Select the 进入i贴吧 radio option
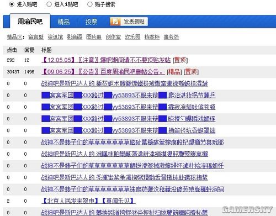Viewport: 276px width, 216px height. 49,4
